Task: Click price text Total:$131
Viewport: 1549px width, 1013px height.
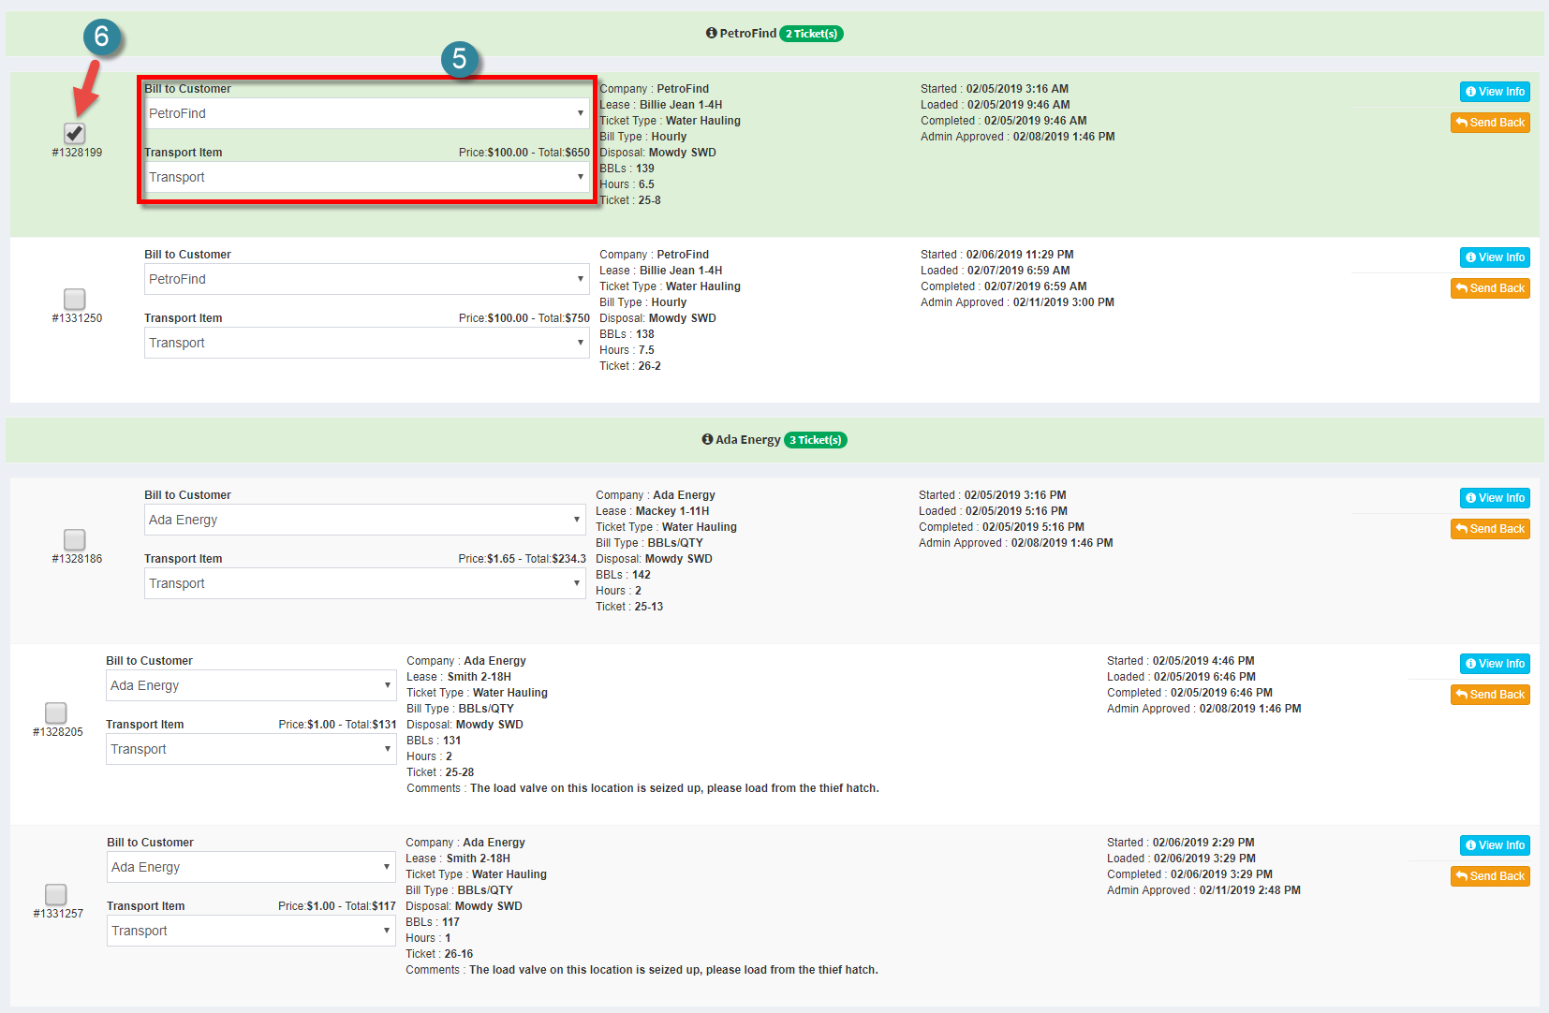Action: (371, 725)
